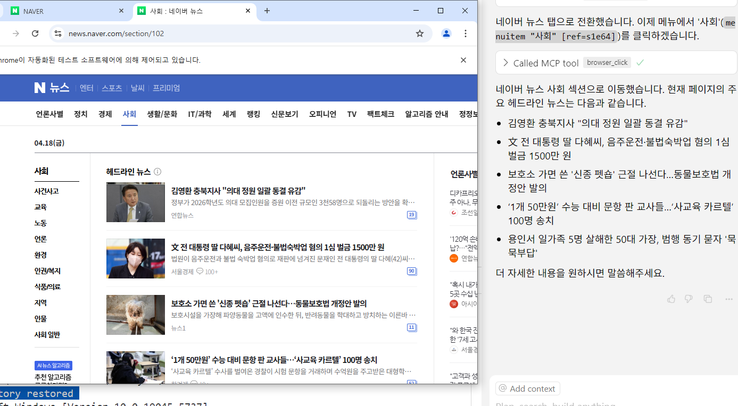Open the 세계 news section
The height and width of the screenshot is (406, 738).
[x=229, y=114]
